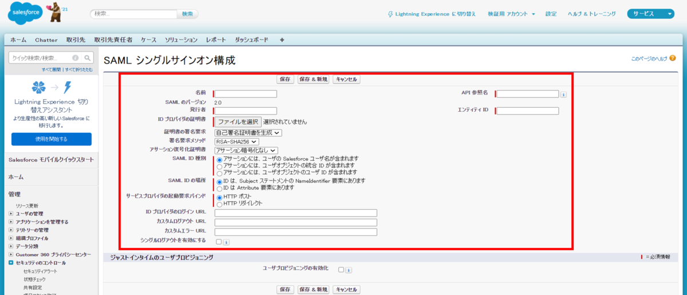
Task: Select radio: NameIdentifier 要素にあります
Action: click(219, 182)
